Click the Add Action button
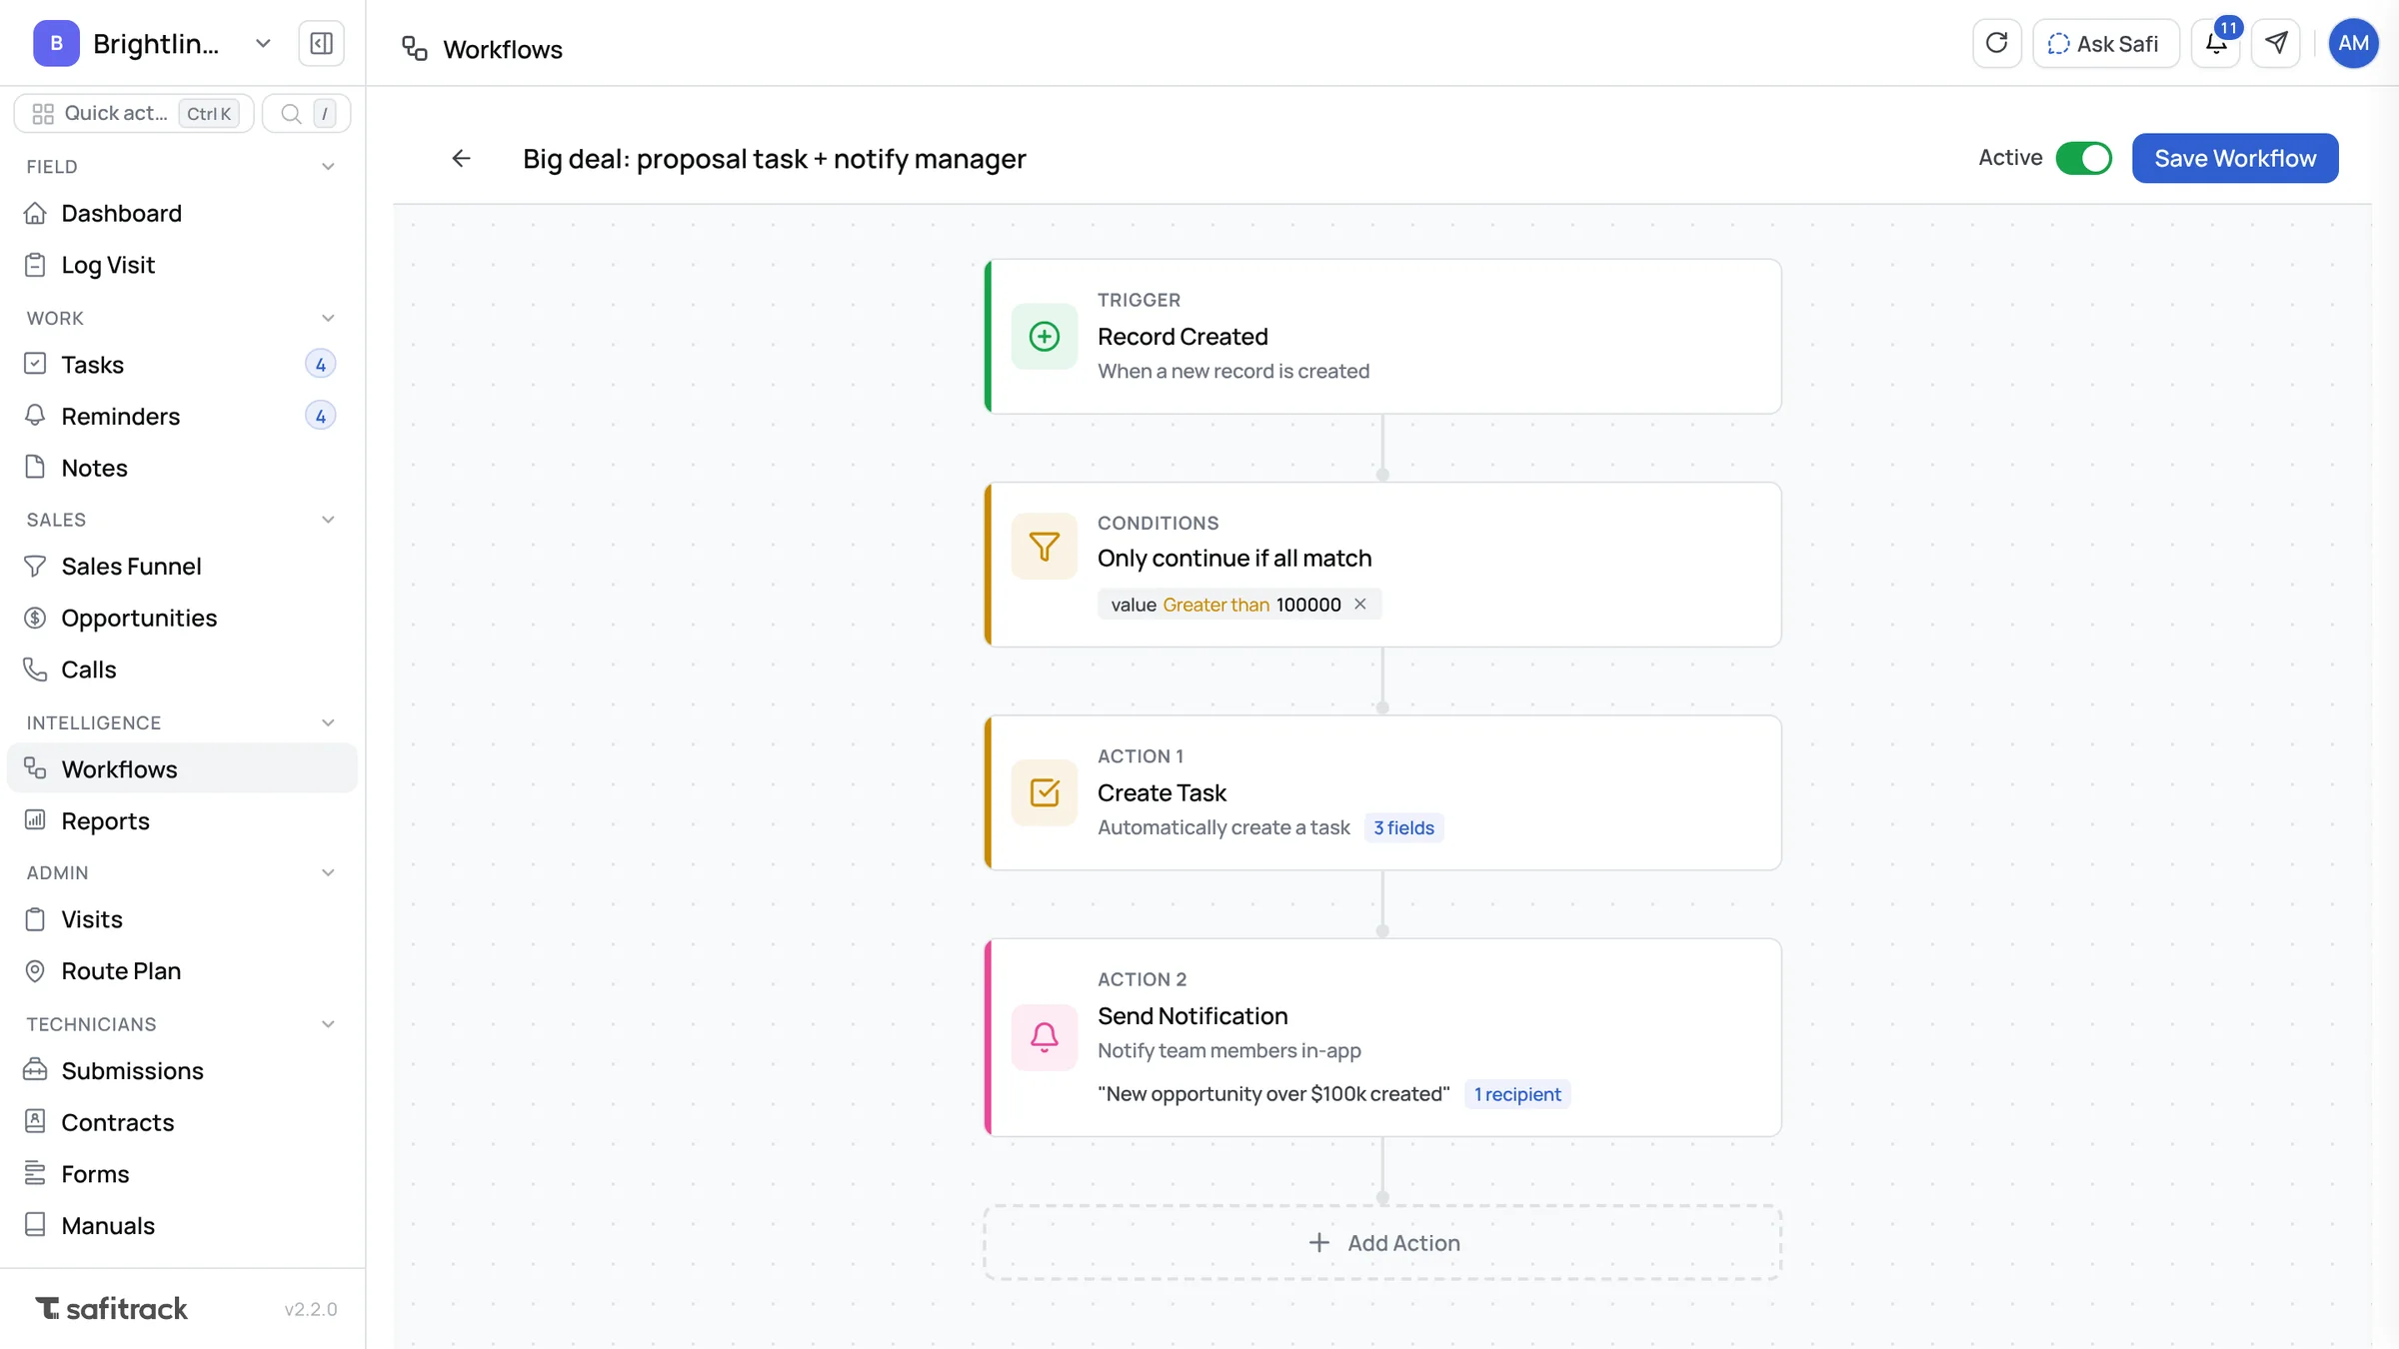The image size is (2399, 1349). 1382,1242
